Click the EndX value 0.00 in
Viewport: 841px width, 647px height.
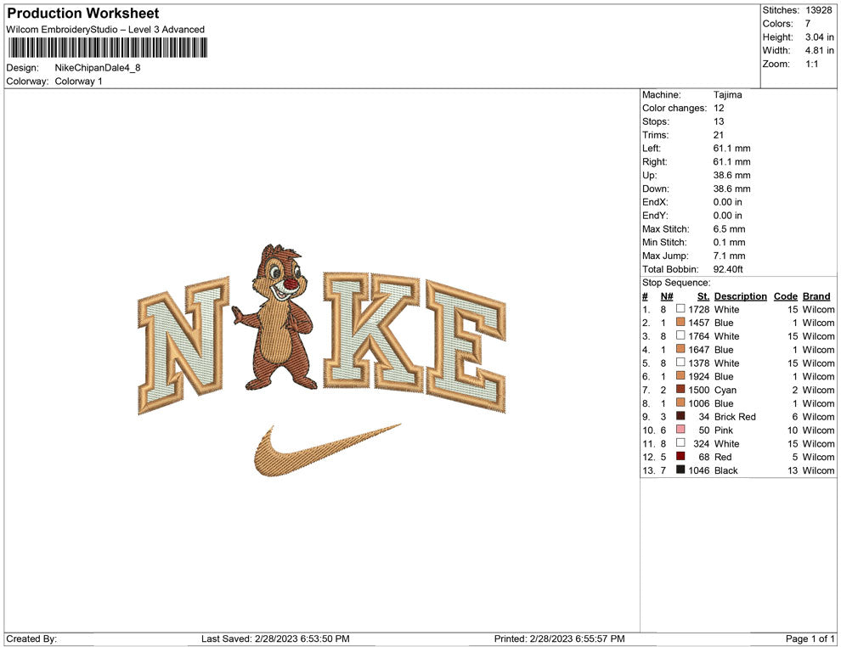point(727,202)
